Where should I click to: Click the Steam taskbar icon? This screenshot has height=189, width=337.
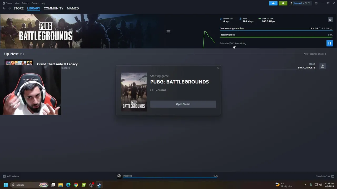(x=99, y=185)
